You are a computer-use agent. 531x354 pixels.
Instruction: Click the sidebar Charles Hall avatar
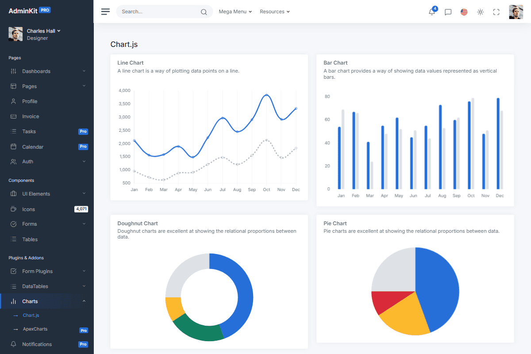[x=15, y=34]
